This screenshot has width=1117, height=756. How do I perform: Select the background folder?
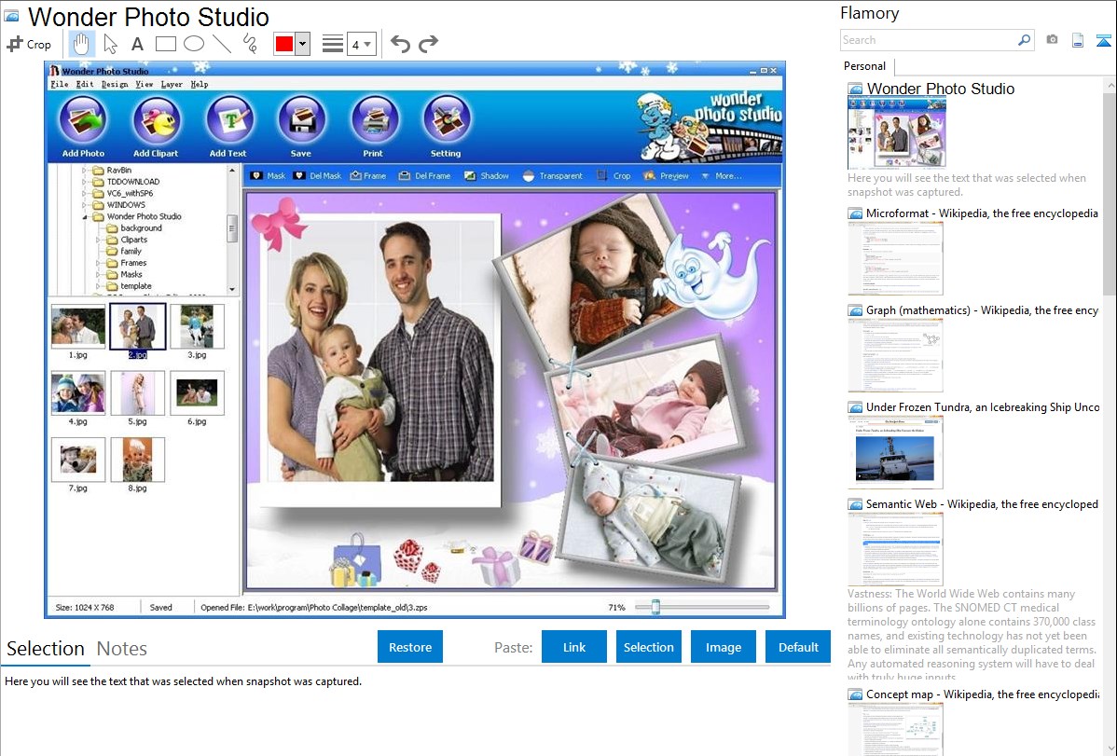tap(134, 228)
